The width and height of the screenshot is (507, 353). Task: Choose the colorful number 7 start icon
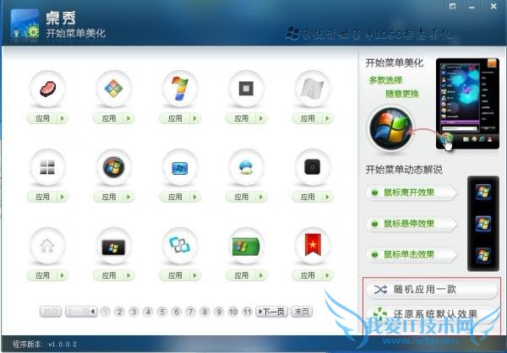click(x=180, y=88)
